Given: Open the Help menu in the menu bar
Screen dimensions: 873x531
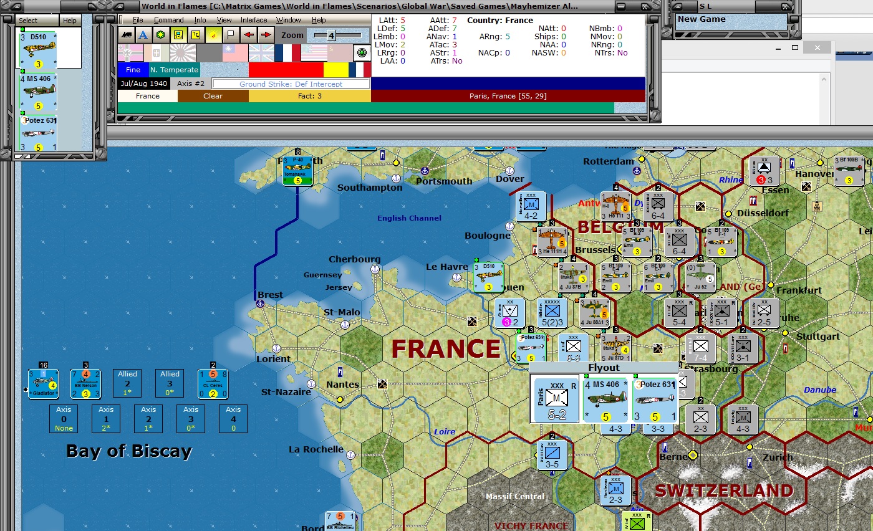Looking at the screenshot, I should (319, 21).
